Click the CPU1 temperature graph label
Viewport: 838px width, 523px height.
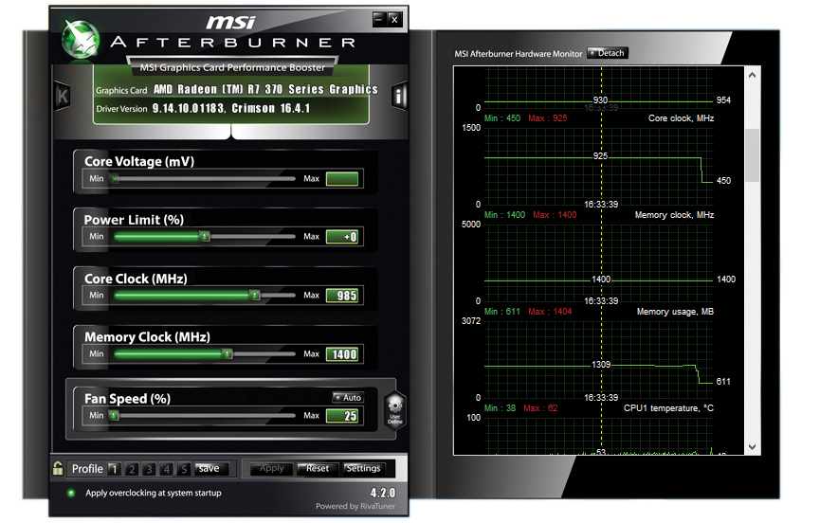668,408
